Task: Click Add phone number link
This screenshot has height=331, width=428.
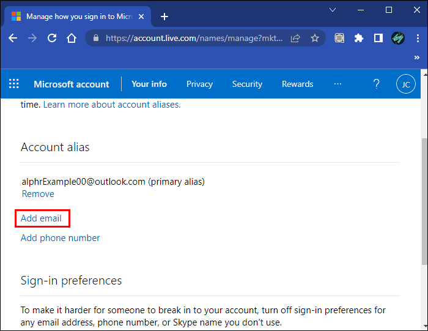Action: coord(60,238)
